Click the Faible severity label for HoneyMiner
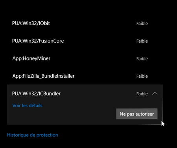 coord(142,59)
